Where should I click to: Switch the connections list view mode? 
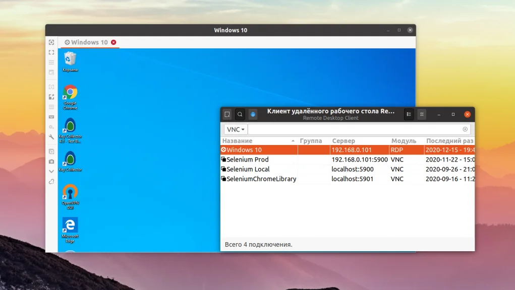coord(409,114)
